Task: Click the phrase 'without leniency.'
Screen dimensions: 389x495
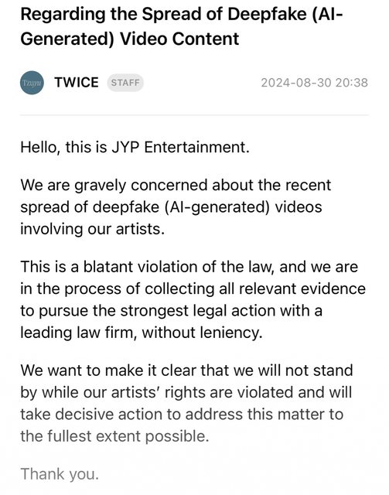Action: click(x=202, y=333)
